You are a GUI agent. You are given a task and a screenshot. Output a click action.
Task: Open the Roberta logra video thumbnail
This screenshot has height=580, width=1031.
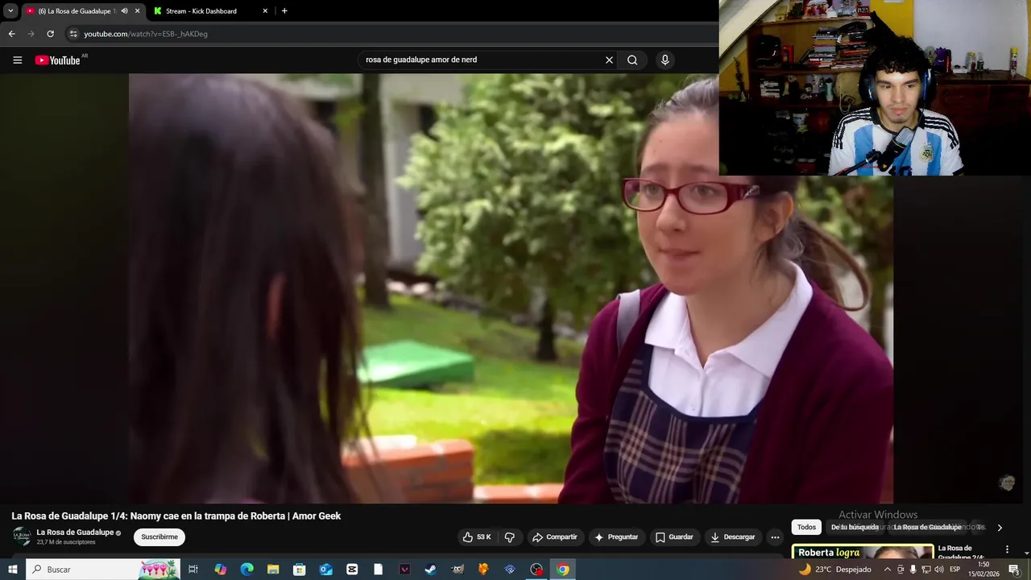pos(862,553)
